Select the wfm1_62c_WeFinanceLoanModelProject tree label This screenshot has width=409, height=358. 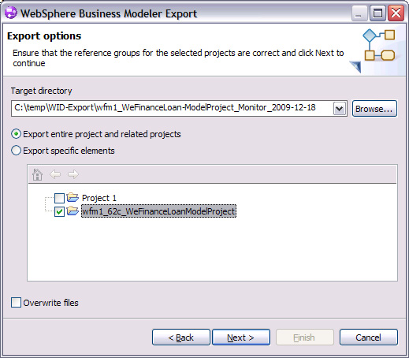click(158, 211)
